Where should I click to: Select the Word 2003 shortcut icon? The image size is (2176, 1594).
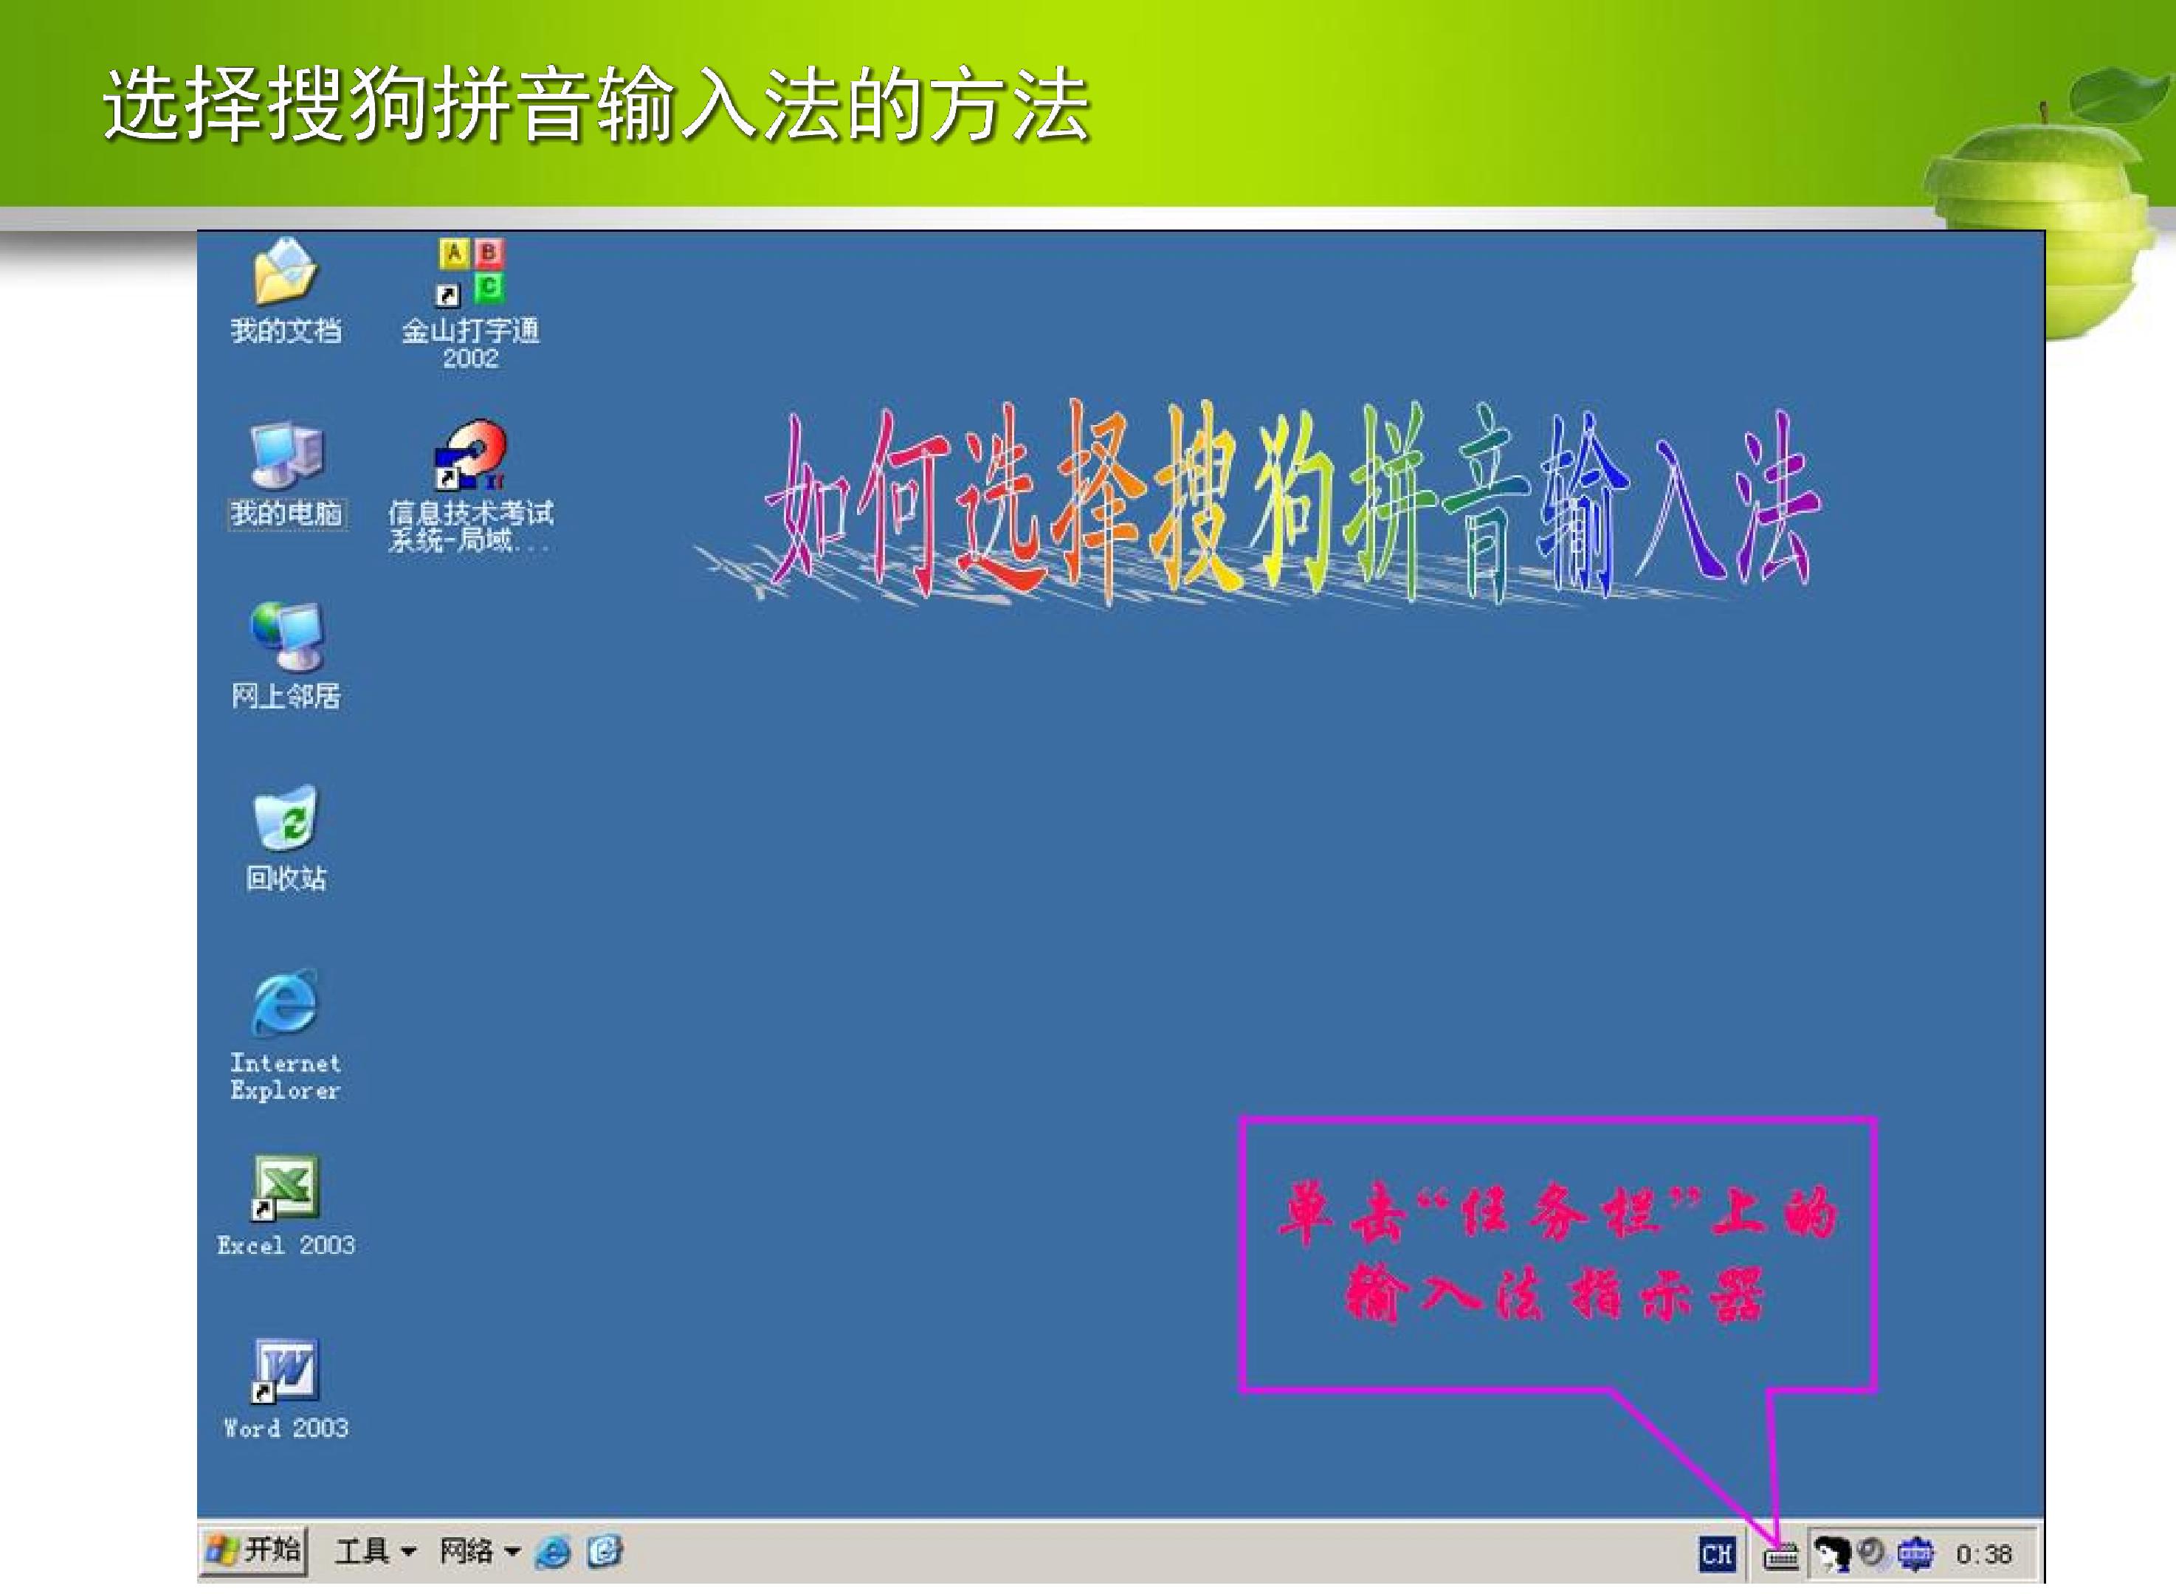coord(286,1370)
